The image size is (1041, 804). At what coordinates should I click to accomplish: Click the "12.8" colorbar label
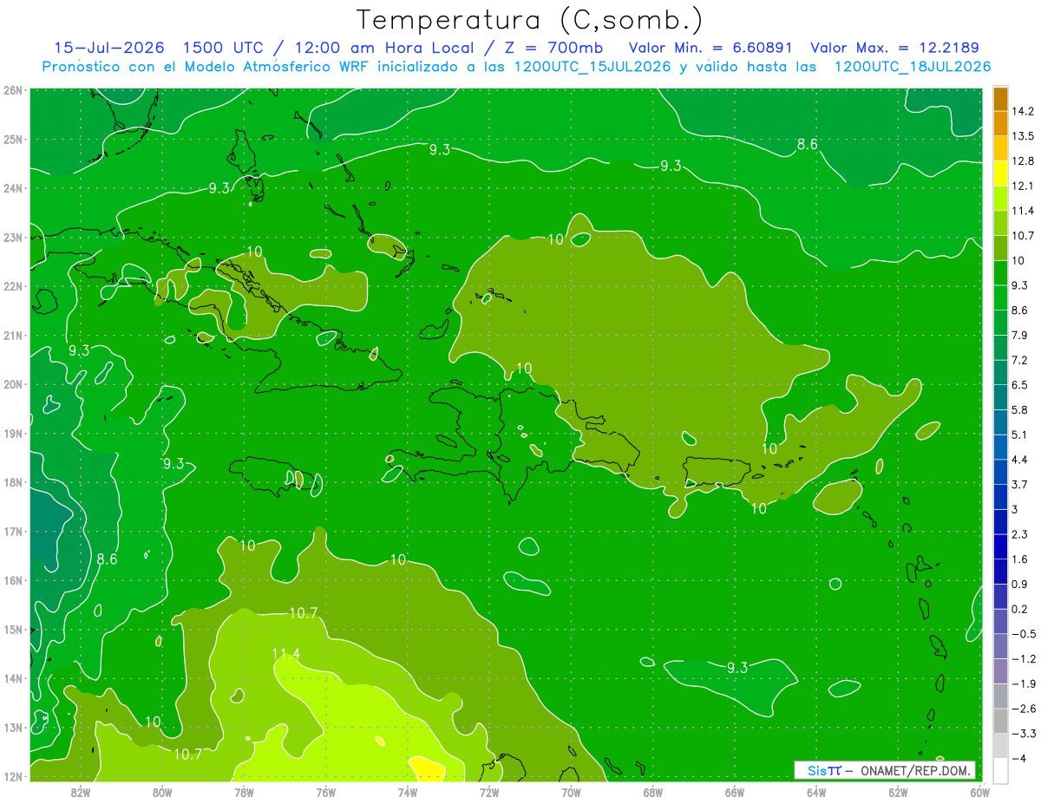(x=1022, y=161)
